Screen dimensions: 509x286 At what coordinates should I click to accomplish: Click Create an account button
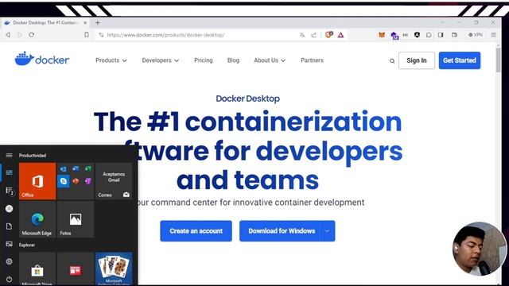point(196,231)
